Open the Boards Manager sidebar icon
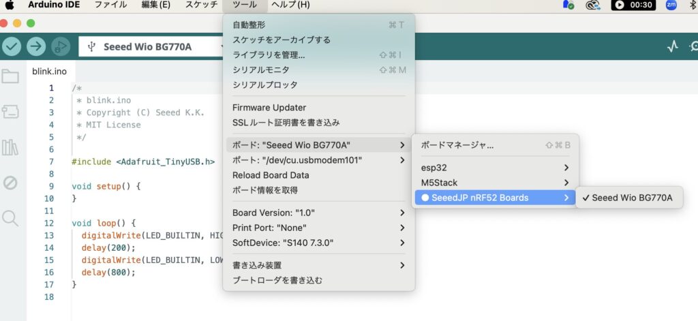The image size is (698, 321). pos(10,111)
